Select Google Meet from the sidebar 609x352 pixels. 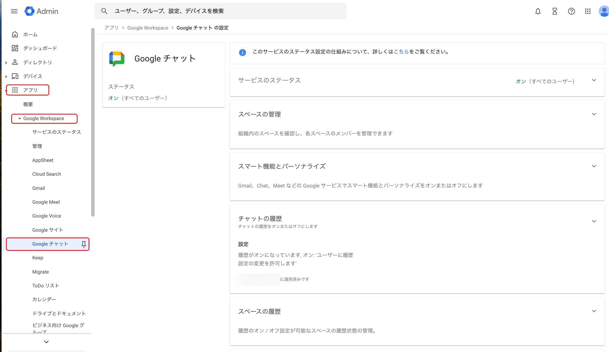coord(46,202)
